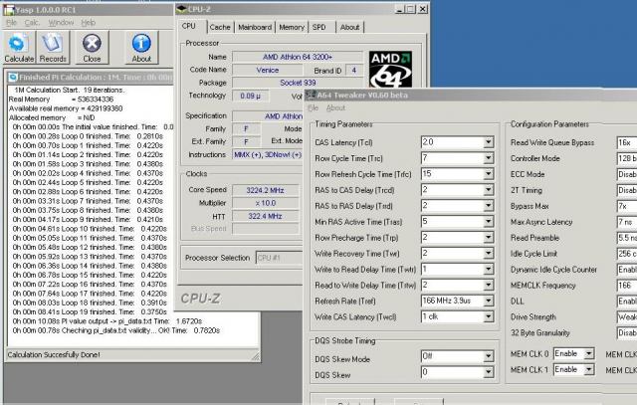Click the Read Write Queue Bypass 16x field
637x405 pixels.
[x=626, y=142]
